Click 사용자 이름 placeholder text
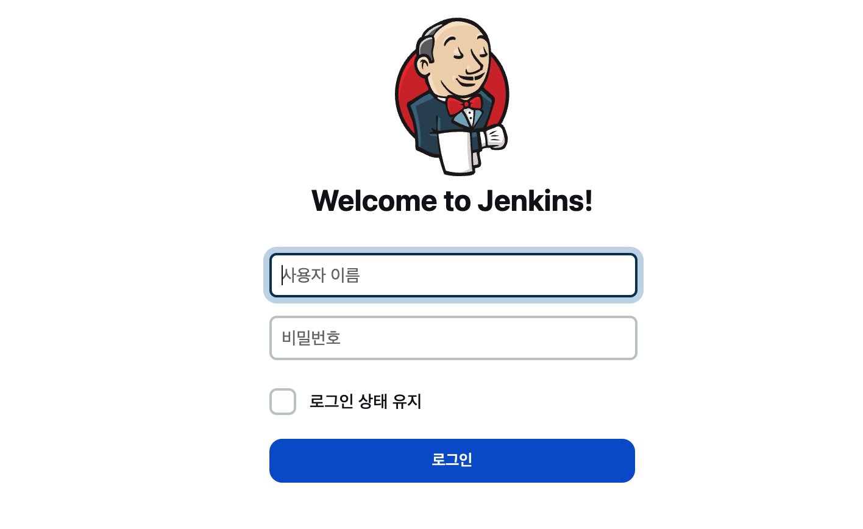 pyautogui.click(x=321, y=275)
